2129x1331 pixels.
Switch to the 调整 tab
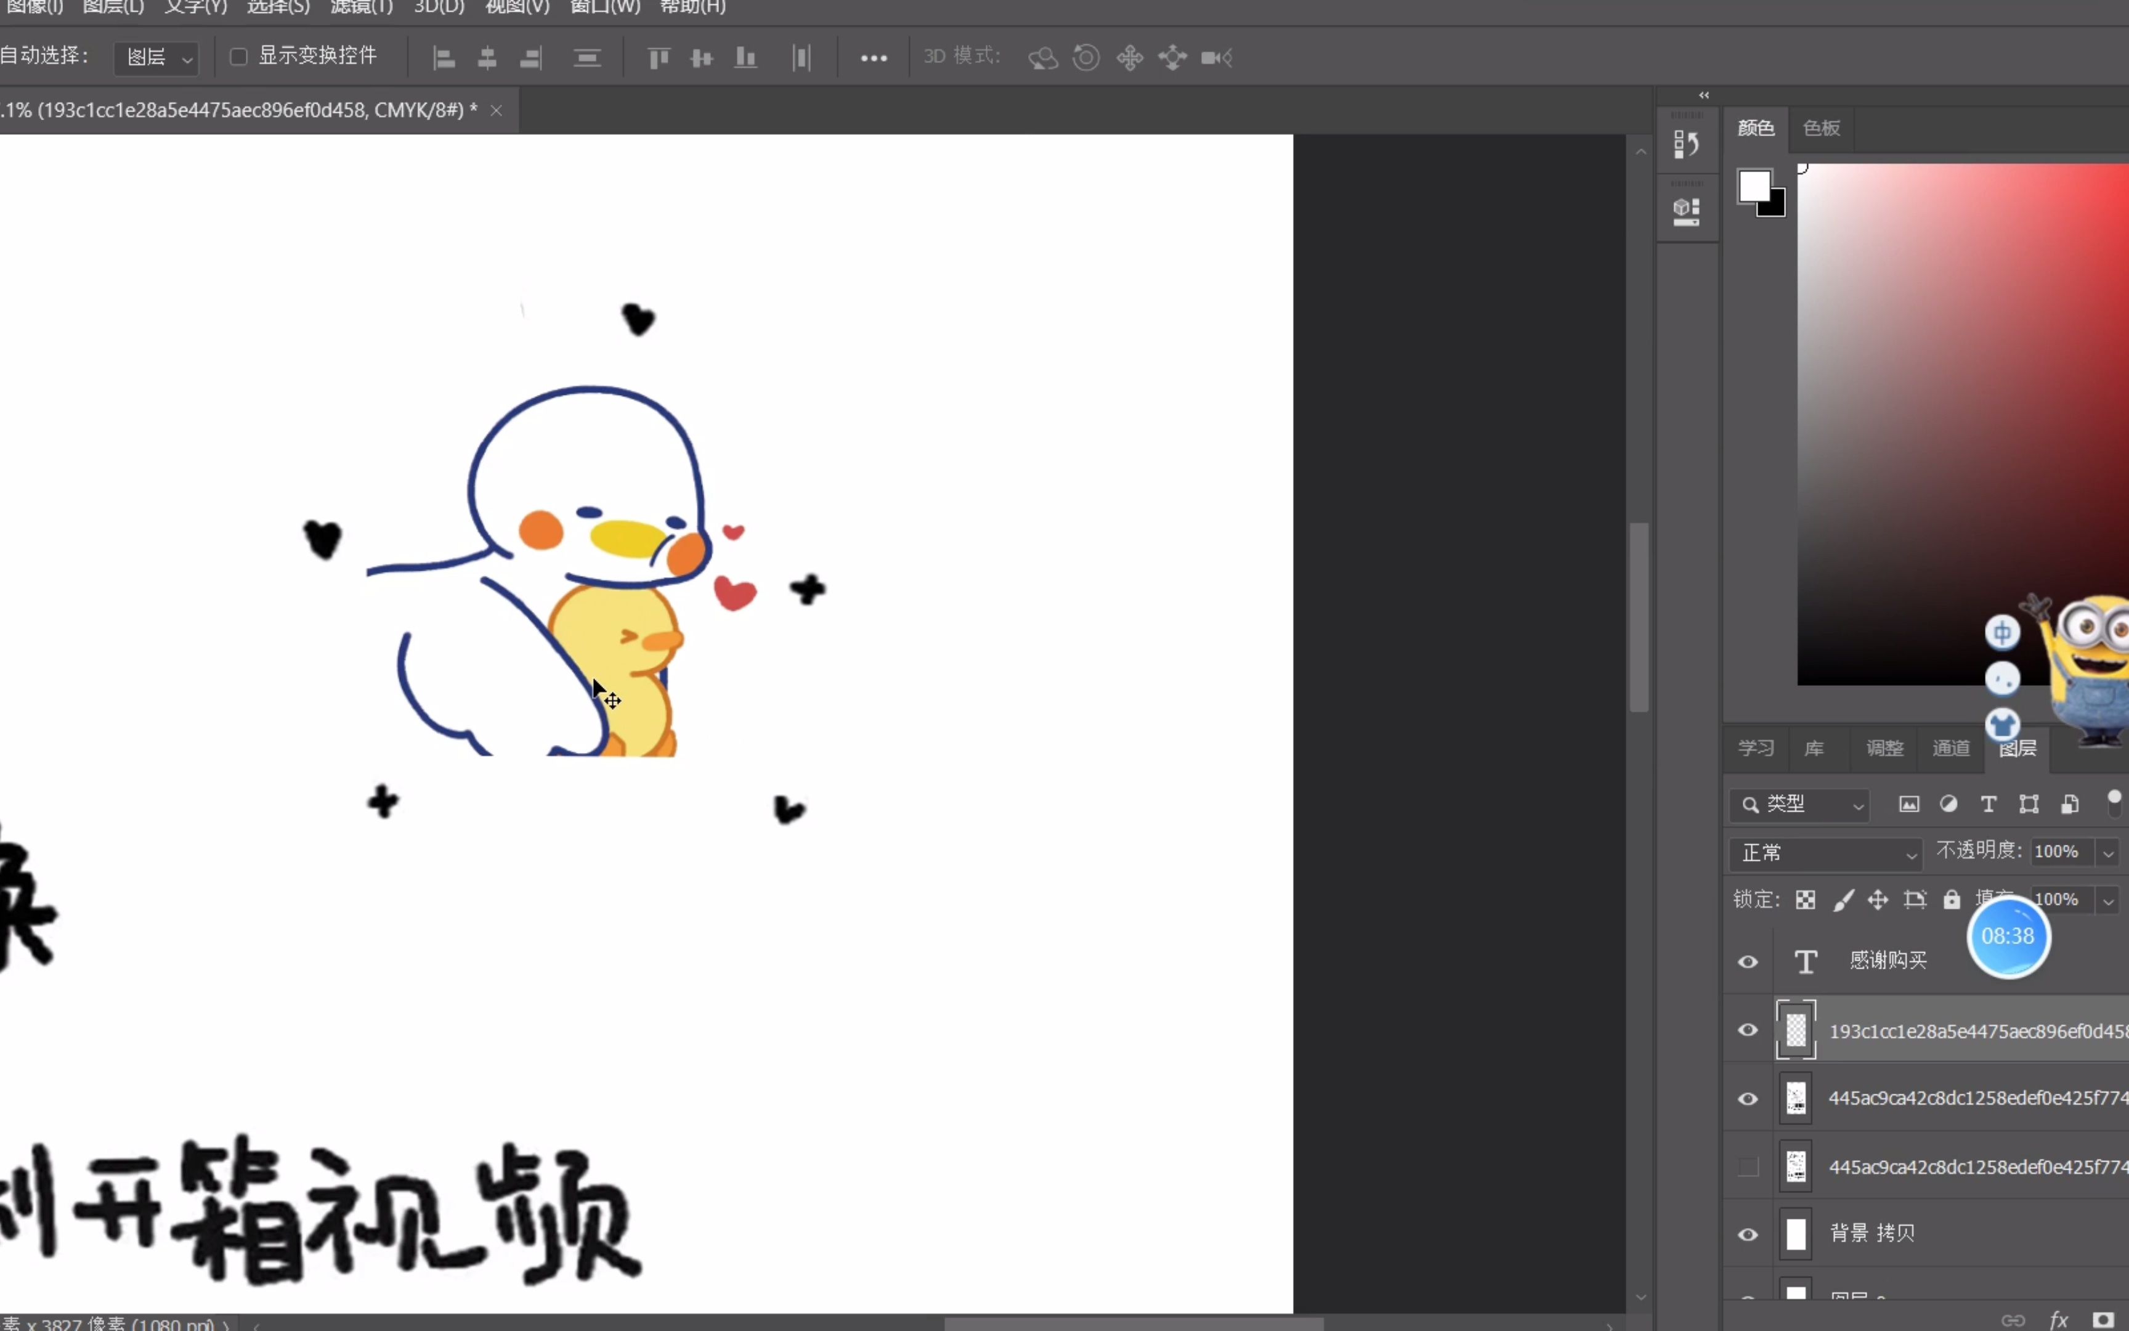pyautogui.click(x=1884, y=748)
